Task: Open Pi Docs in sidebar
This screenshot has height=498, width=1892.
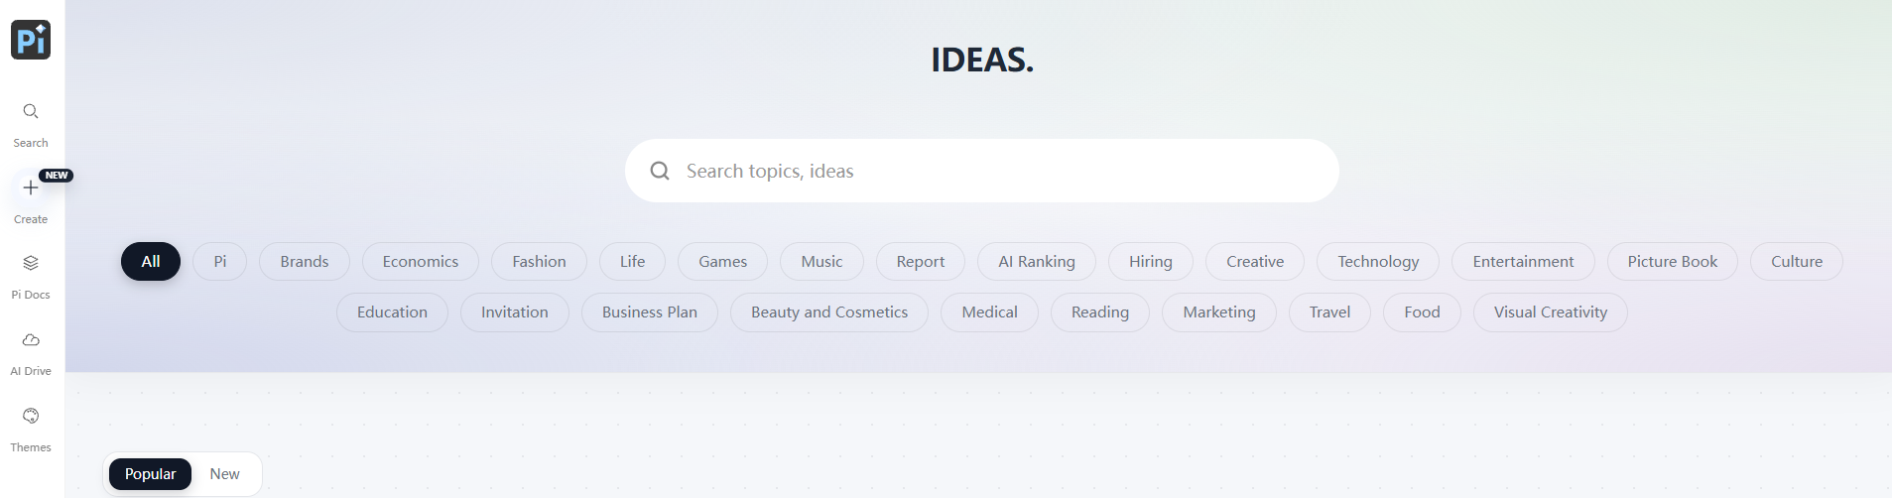Action: [31, 263]
